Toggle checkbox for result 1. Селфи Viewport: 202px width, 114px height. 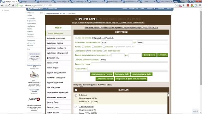pyautogui.click(x=76, y=95)
